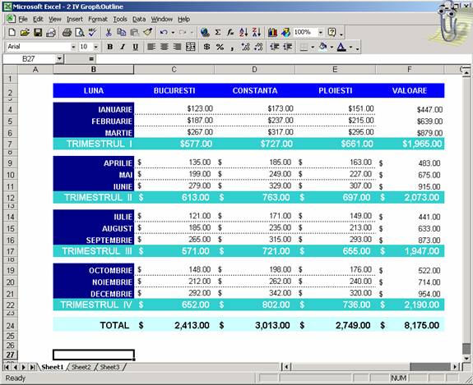Screen dimensions: 473x385
Task: Open the Chart Wizard icon
Action: [272, 32]
